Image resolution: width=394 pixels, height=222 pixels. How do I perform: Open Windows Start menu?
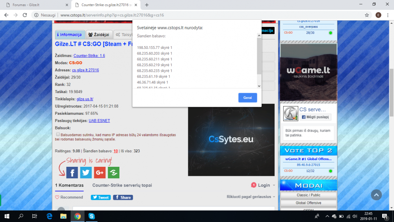tap(7, 216)
